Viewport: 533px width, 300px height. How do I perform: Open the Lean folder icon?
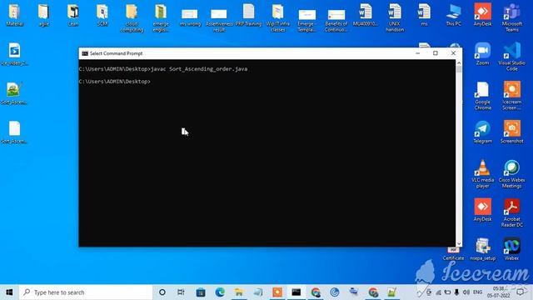click(73, 15)
